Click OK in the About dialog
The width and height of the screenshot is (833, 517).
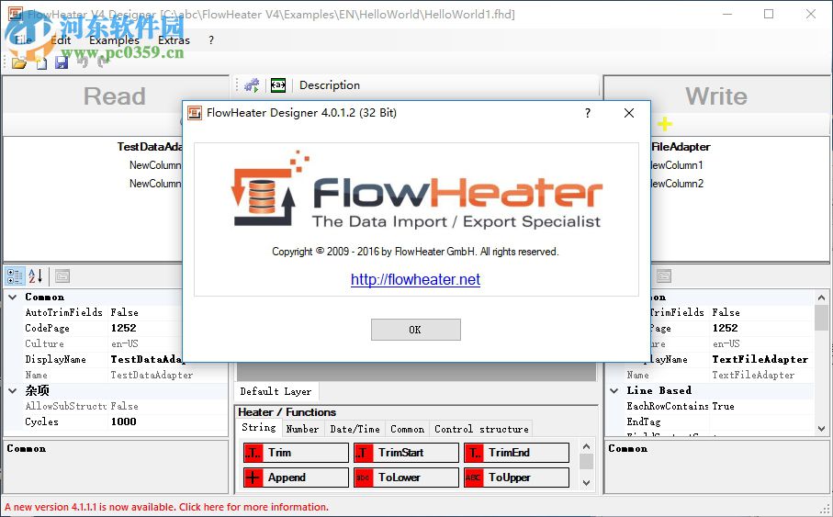(x=416, y=330)
